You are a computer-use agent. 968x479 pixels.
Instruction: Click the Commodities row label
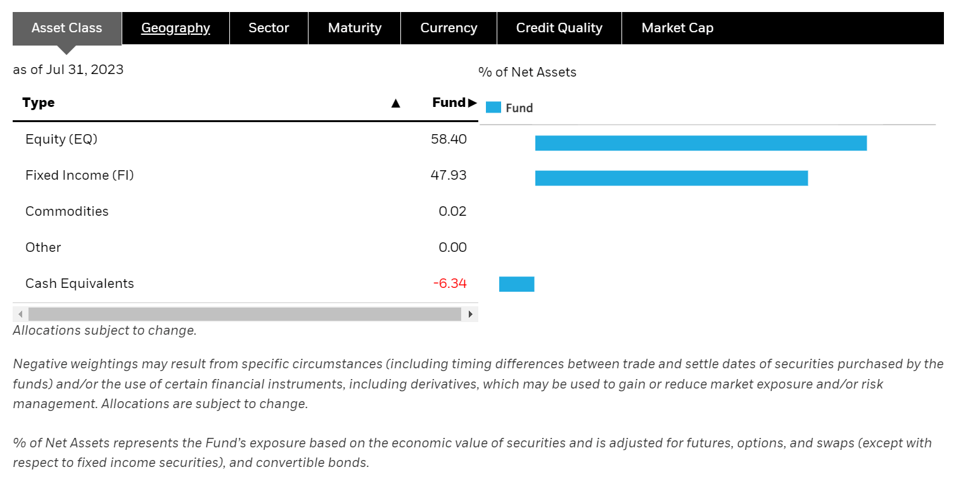tap(67, 211)
